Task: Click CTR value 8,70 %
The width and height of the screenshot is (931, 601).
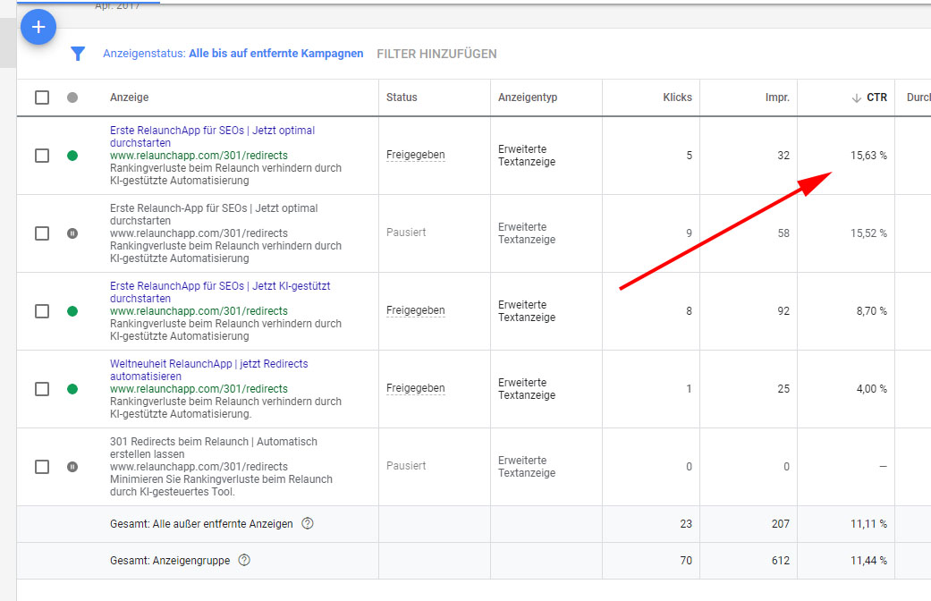Action: (x=872, y=311)
